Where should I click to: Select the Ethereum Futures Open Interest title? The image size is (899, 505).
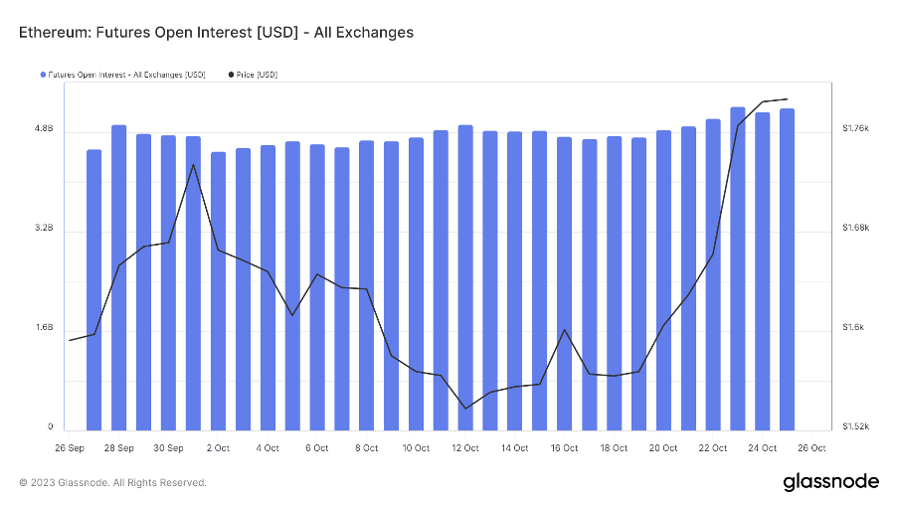[x=216, y=33]
